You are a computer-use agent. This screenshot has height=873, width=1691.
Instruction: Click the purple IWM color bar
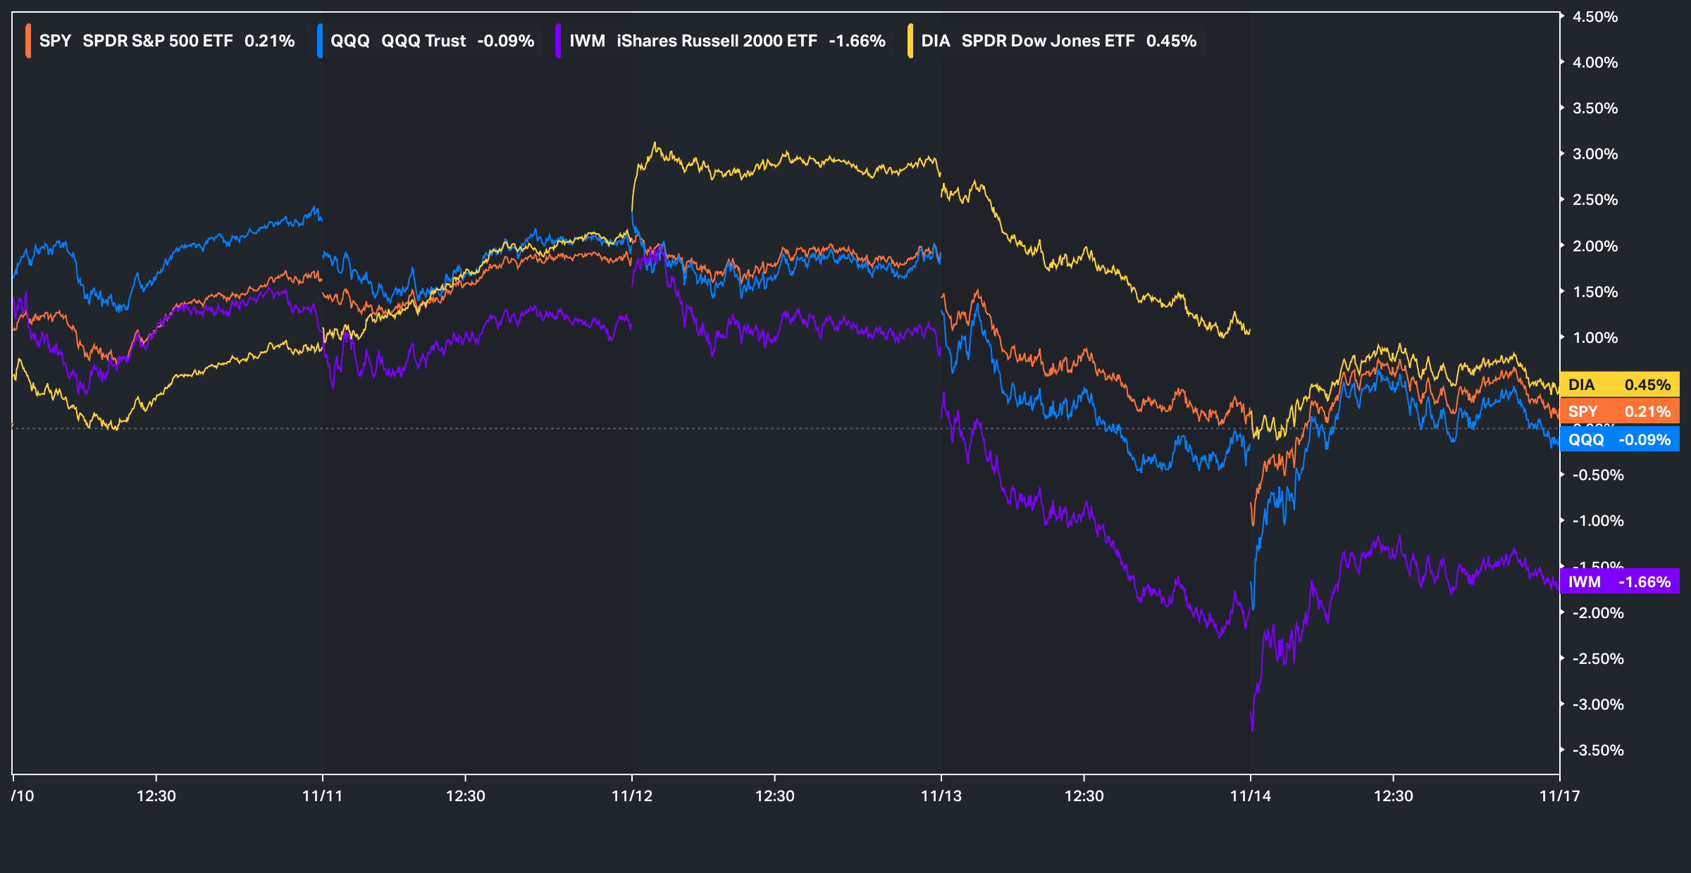click(558, 41)
